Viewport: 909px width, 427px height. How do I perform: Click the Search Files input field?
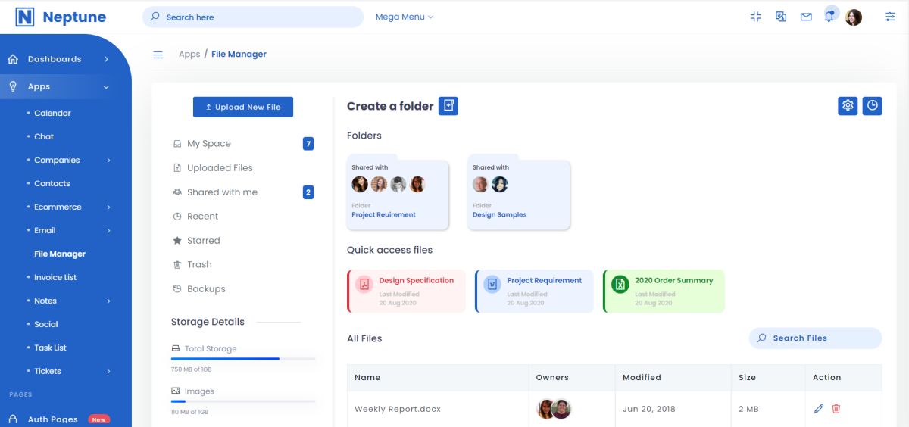point(816,338)
